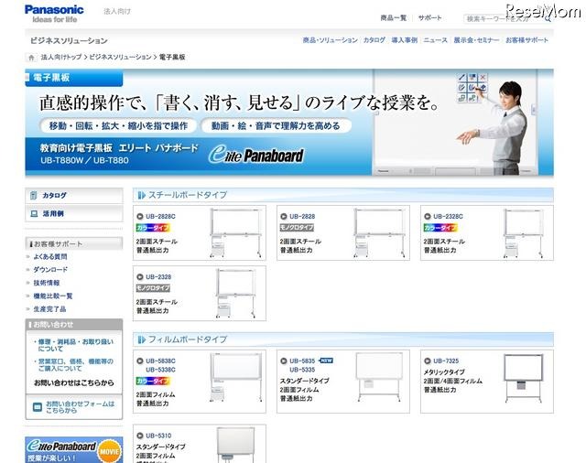
Task: Click スチールボードタイプ section arrow icon
Action: point(141,195)
